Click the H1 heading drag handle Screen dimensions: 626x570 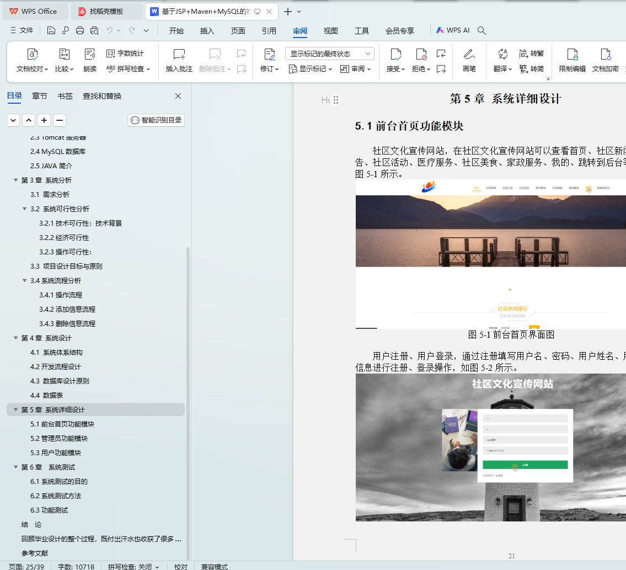tap(336, 100)
